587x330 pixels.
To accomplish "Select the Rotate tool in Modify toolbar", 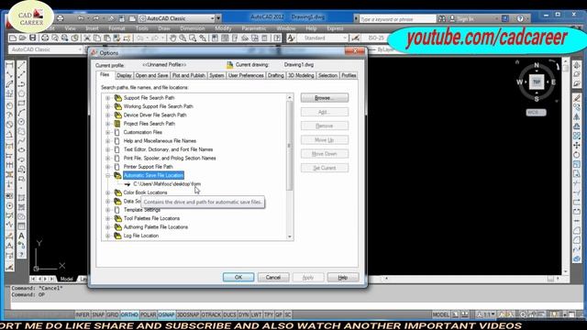I will (x=577, y=155).
